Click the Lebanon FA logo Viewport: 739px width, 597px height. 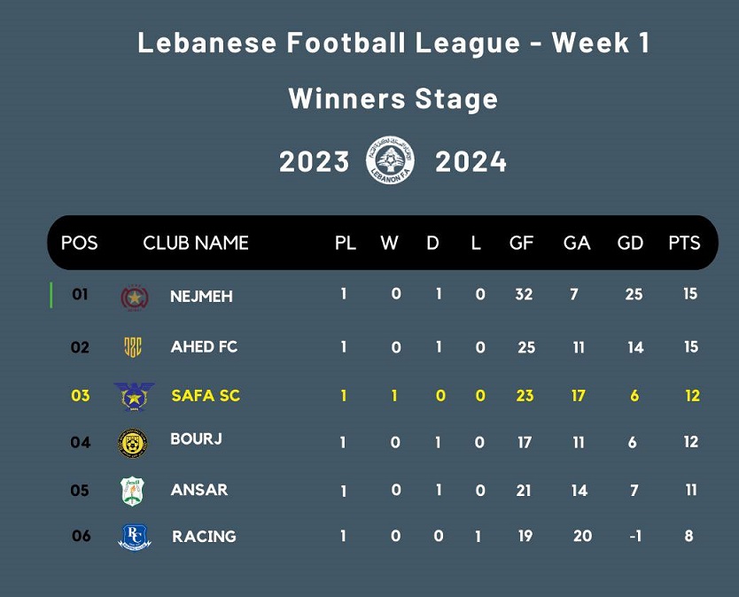(x=391, y=160)
